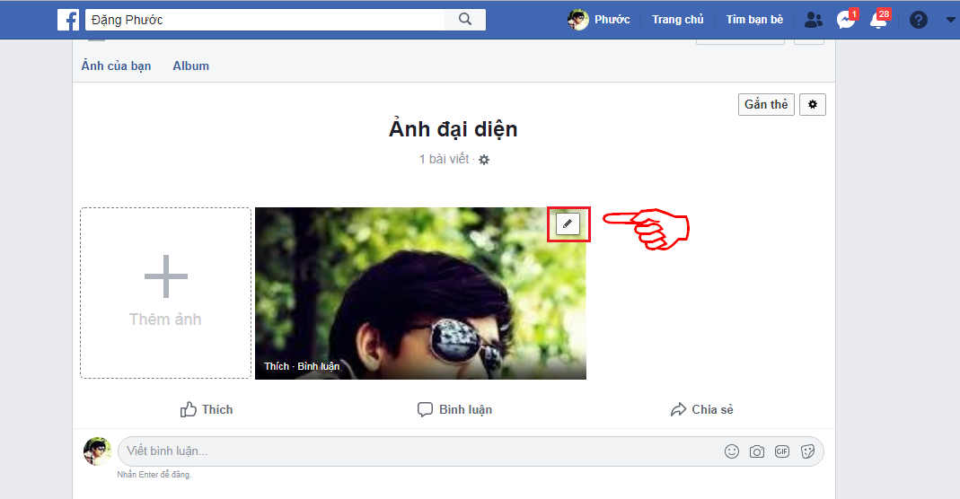Screen dimensions: 960x499
Task: Open the notifications bell icon
Action: tap(879, 20)
